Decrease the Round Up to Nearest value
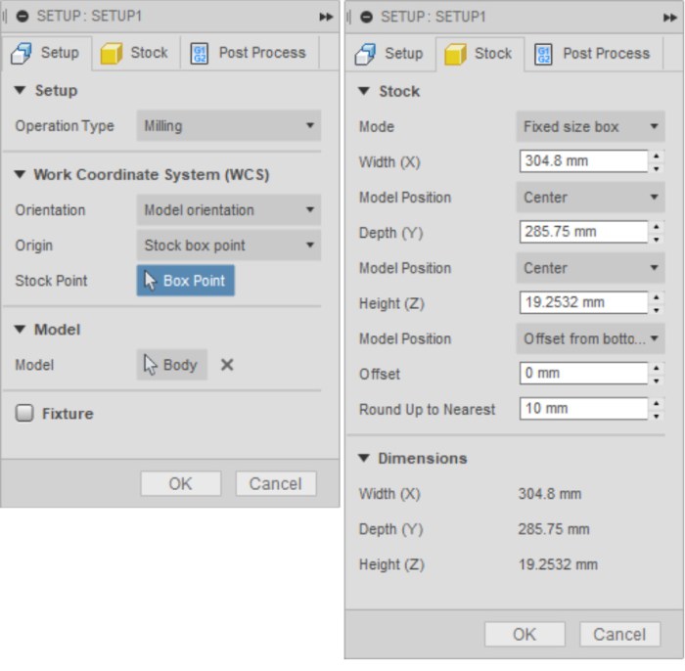The height and width of the screenshot is (671, 685). point(656,415)
